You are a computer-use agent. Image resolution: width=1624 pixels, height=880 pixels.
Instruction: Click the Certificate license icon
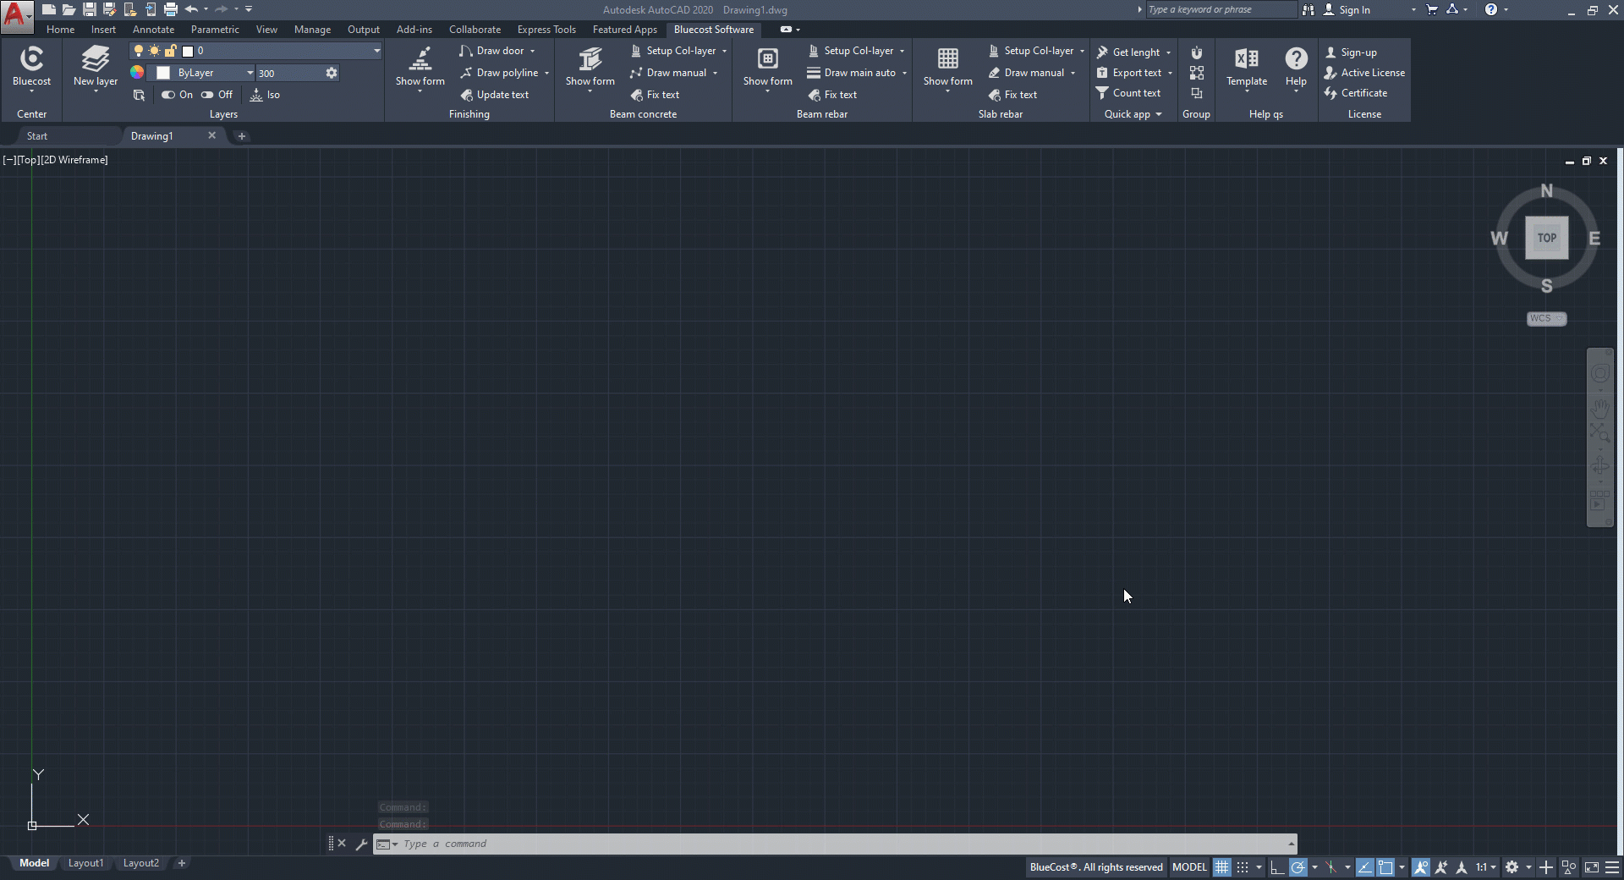[x=1331, y=93]
